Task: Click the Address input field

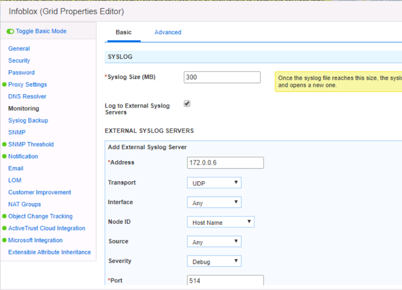Action: [x=225, y=163]
